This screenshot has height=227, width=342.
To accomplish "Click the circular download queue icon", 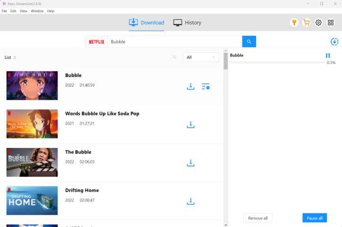I will point(334,41).
